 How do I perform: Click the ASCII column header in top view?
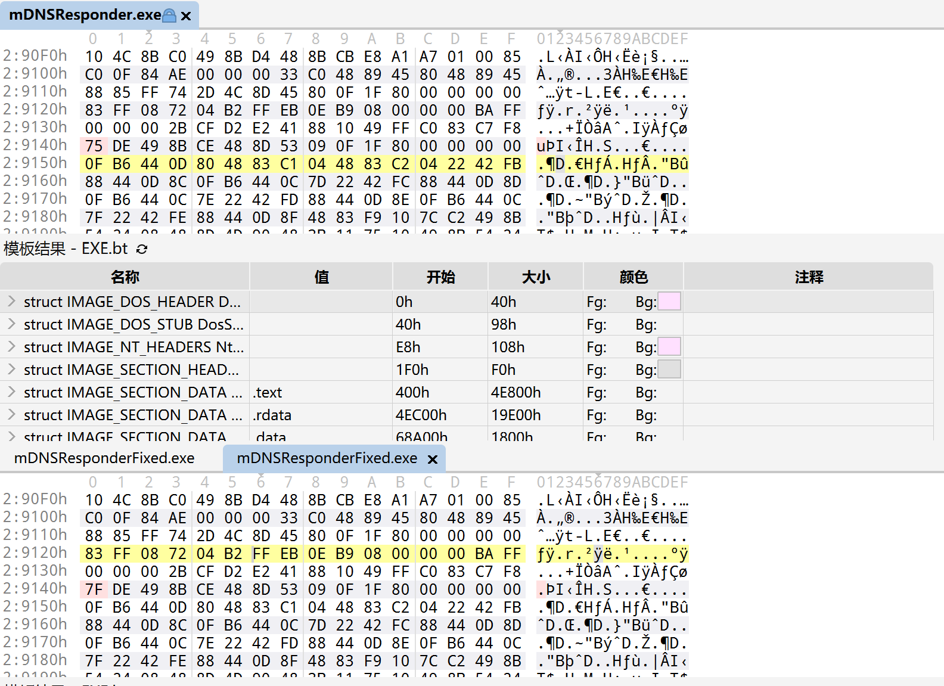point(612,39)
